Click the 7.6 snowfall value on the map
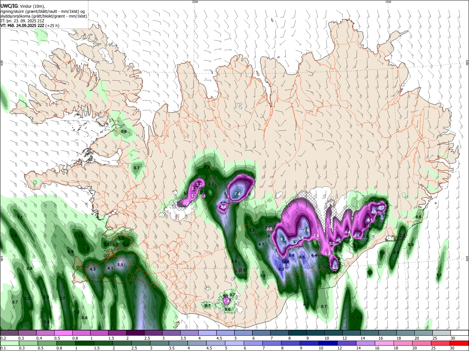The image size is (469, 351). [307, 230]
